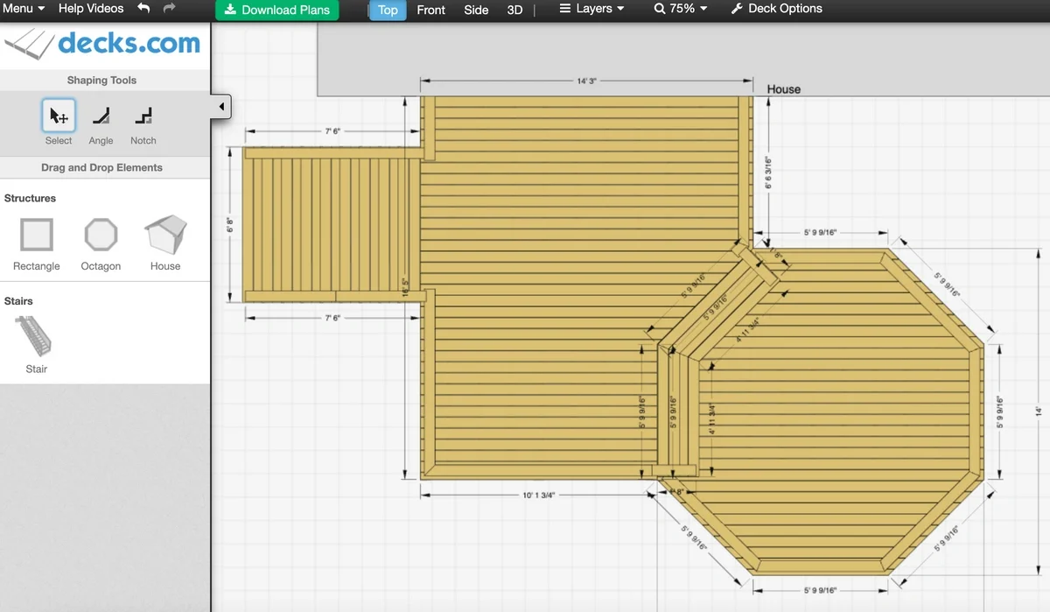
Task: Click the decks.com logo
Action: click(103, 44)
